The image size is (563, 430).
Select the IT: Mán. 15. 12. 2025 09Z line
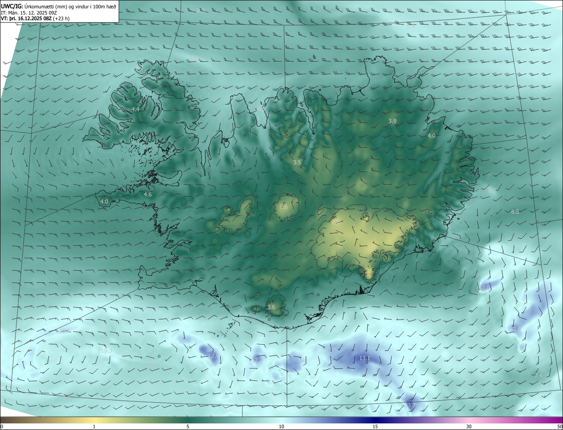pyautogui.click(x=29, y=13)
